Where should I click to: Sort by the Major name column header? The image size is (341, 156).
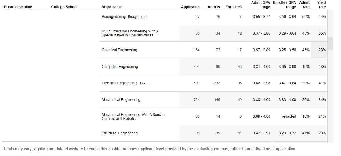tap(112, 7)
